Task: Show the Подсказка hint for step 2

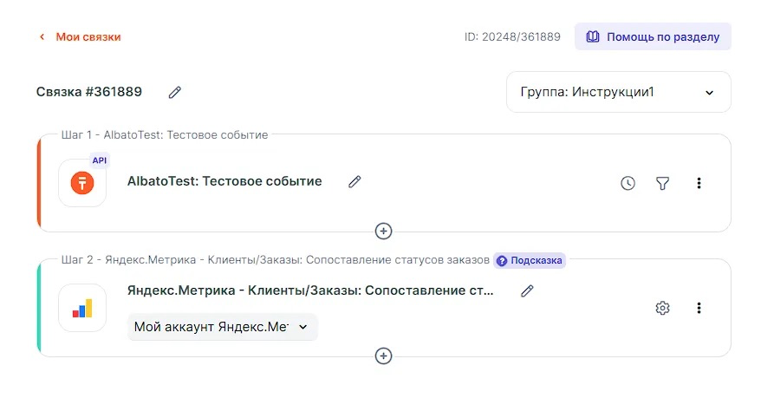Action: (530, 261)
